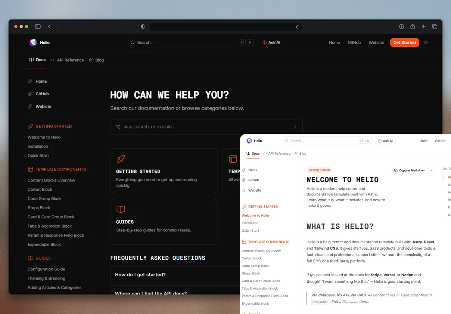This screenshot has height=314, width=451.
Task: Click Template Components icon in light sidebar
Action: pos(244,242)
